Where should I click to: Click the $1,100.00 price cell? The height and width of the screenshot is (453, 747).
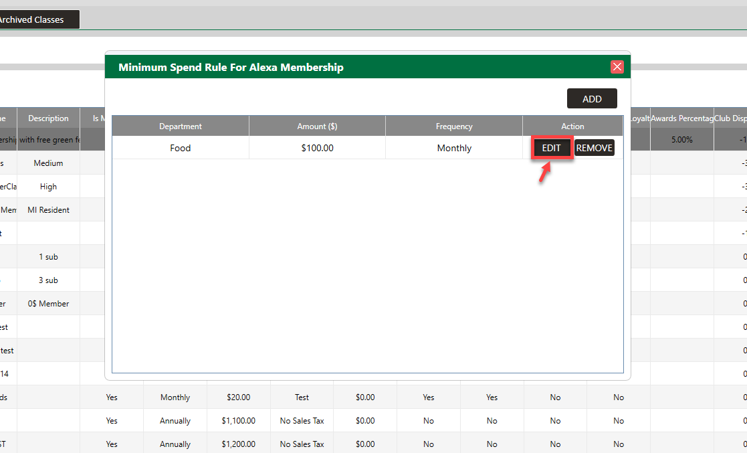pos(238,421)
